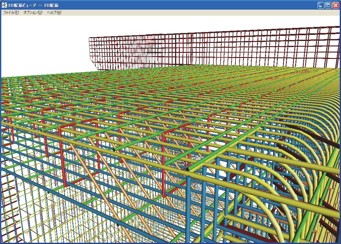The width and height of the screenshot is (341, 244).
Task: Close the 3D配筋ビューア window
Action: pos(335,5)
